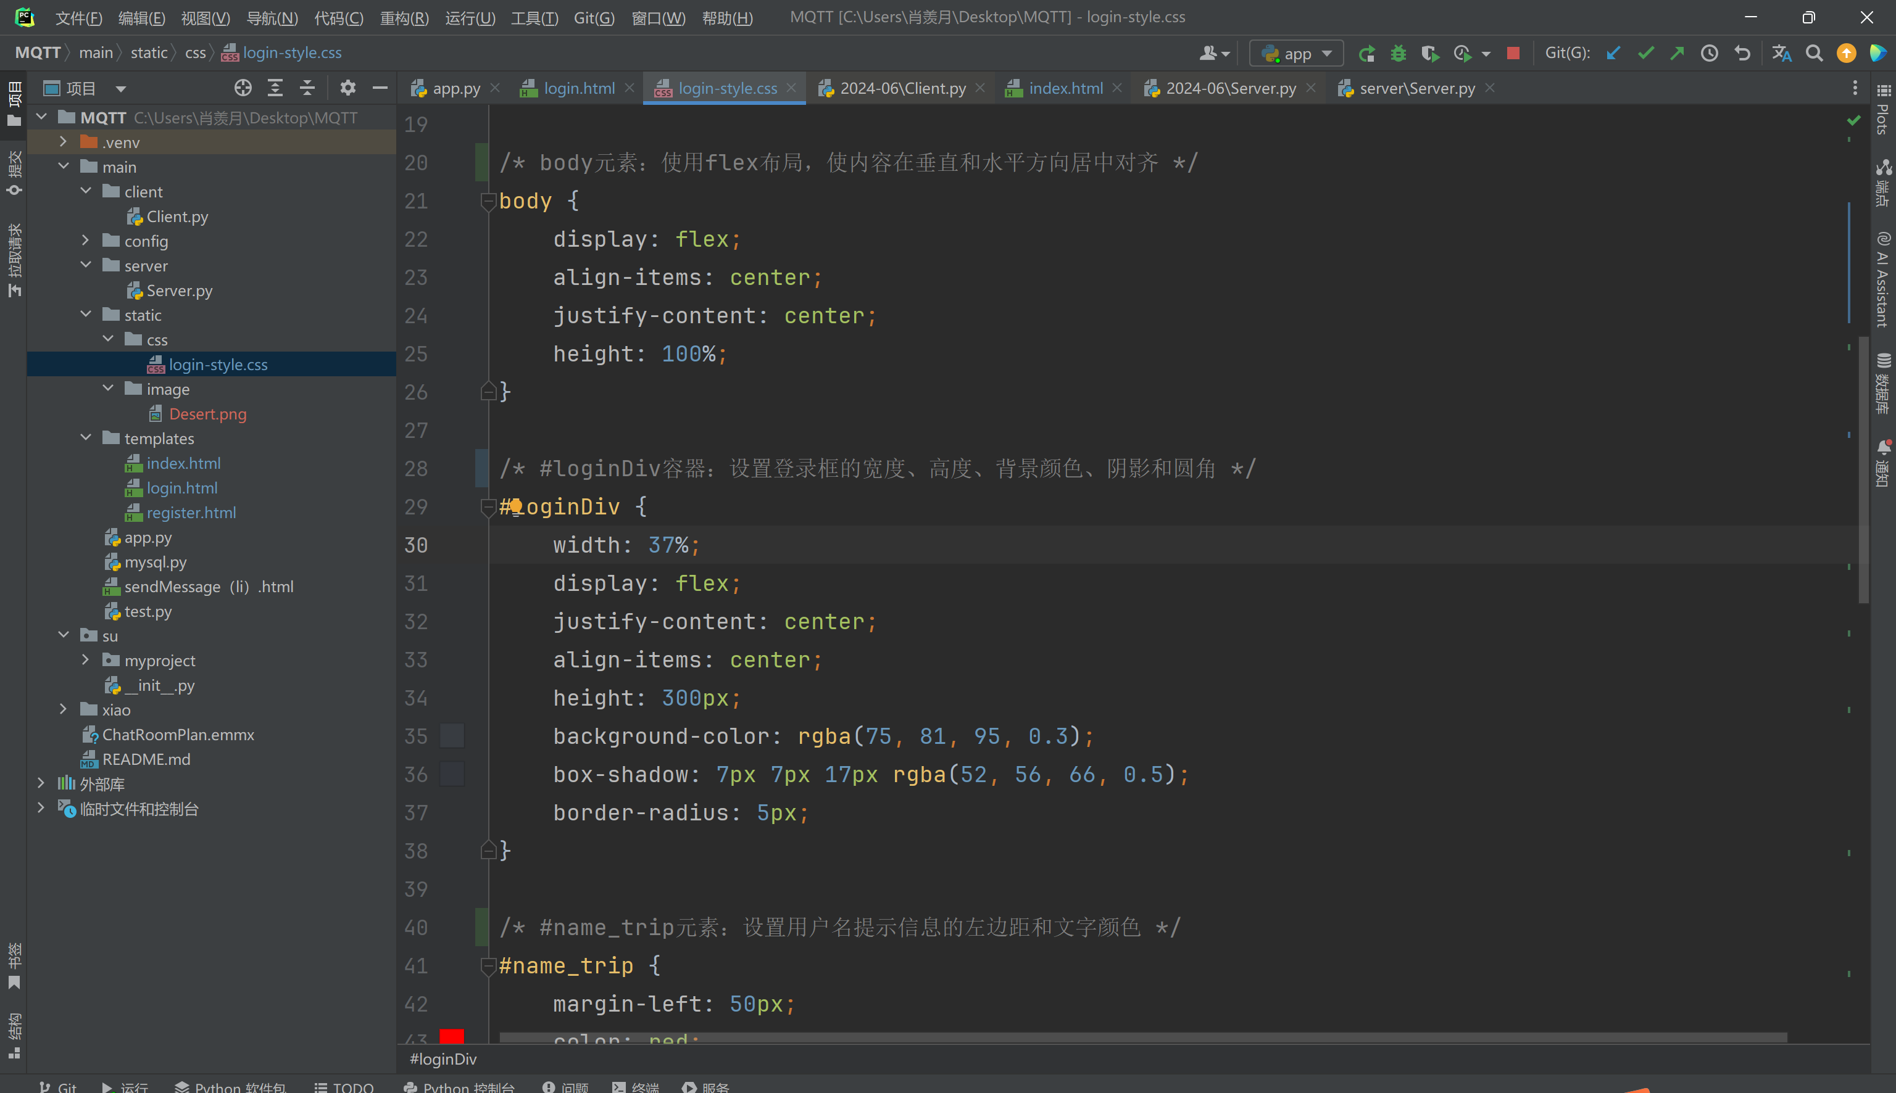
Task: Locate opened file crosshair icon
Action: coord(243,88)
